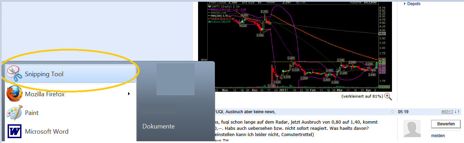This screenshot has height=143, width=464.
Task: Jump to previous post with up arrow
Action: [458, 111]
